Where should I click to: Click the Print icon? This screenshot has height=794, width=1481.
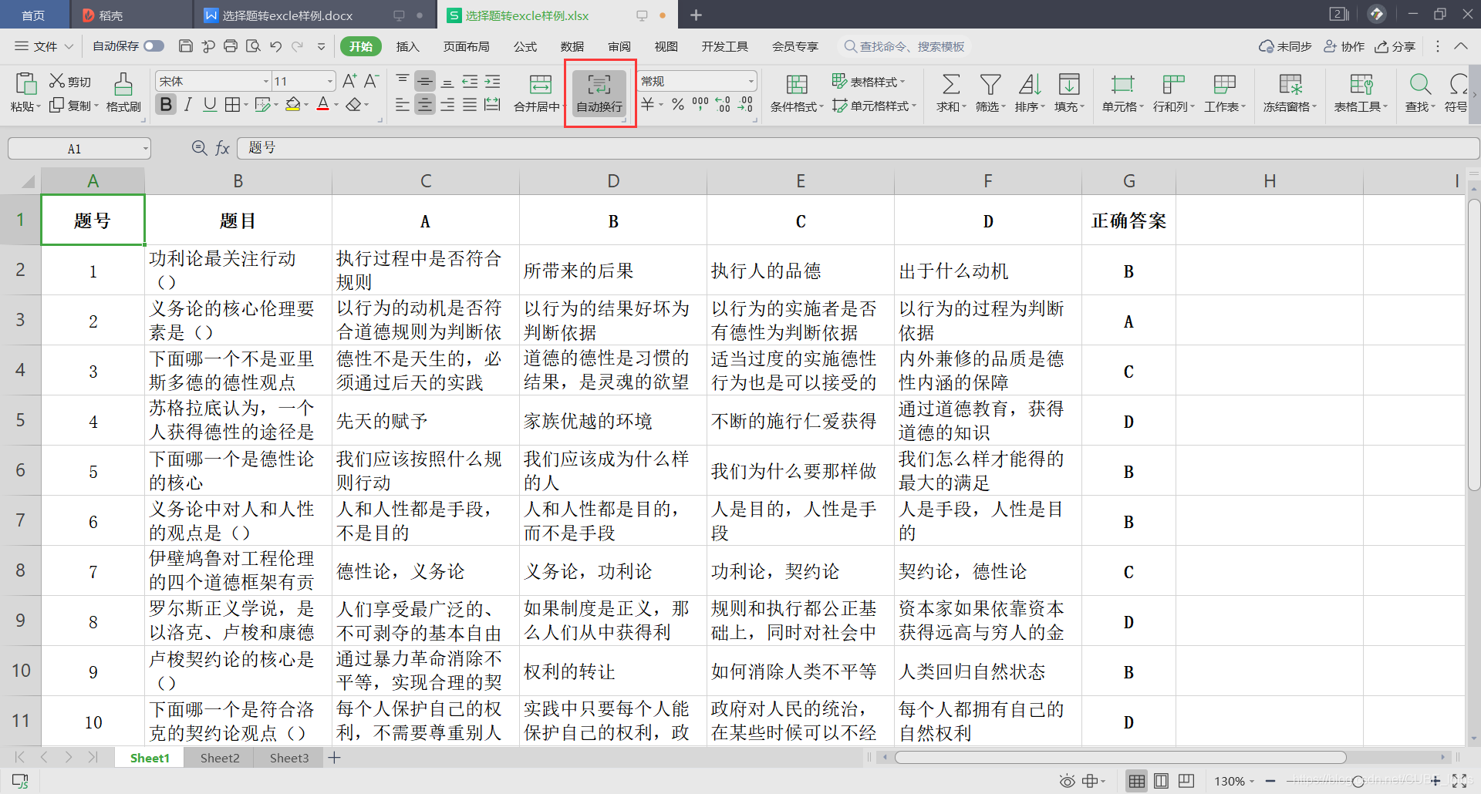[x=231, y=46]
